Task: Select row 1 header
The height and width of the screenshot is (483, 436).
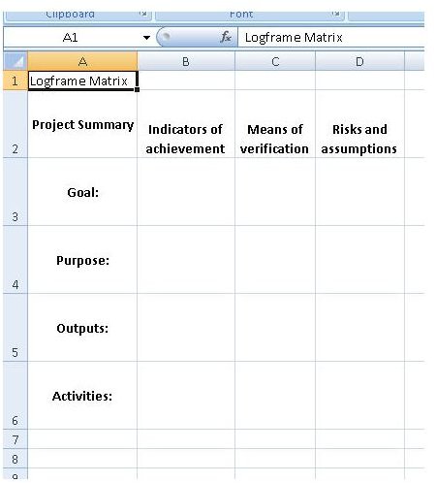Action: [x=16, y=80]
